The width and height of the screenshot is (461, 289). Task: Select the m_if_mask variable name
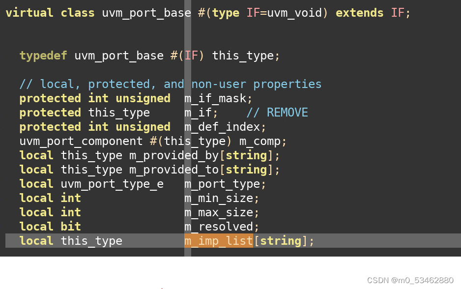[x=214, y=98]
